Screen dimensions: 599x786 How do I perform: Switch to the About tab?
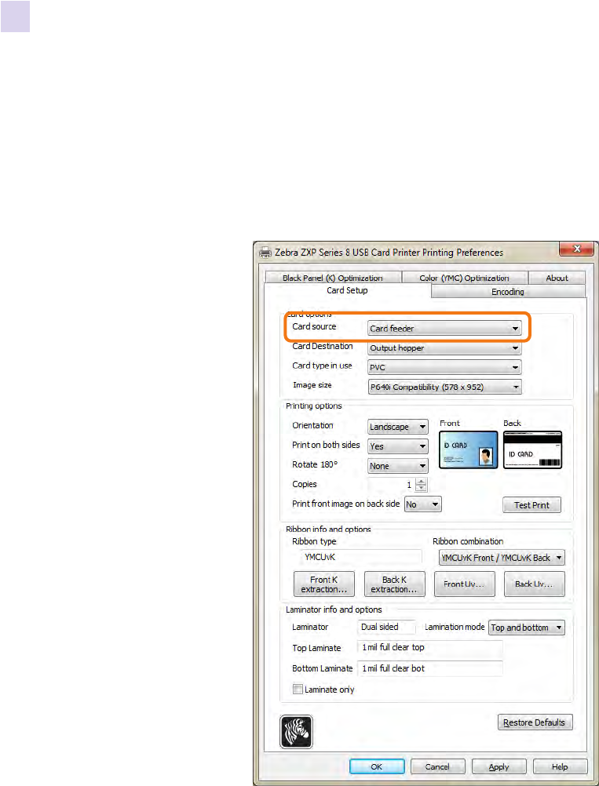(557, 278)
